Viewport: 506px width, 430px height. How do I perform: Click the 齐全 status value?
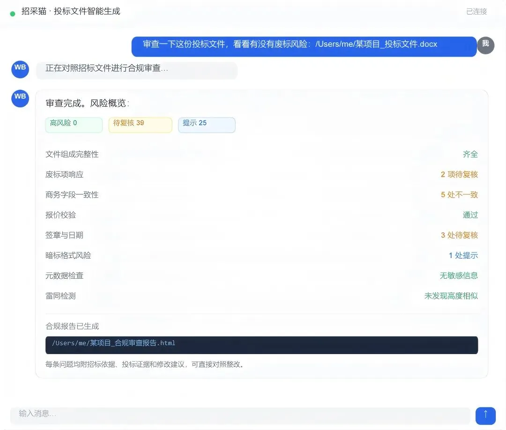point(470,154)
